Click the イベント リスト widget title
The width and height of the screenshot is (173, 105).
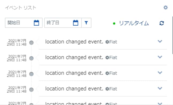(21, 8)
